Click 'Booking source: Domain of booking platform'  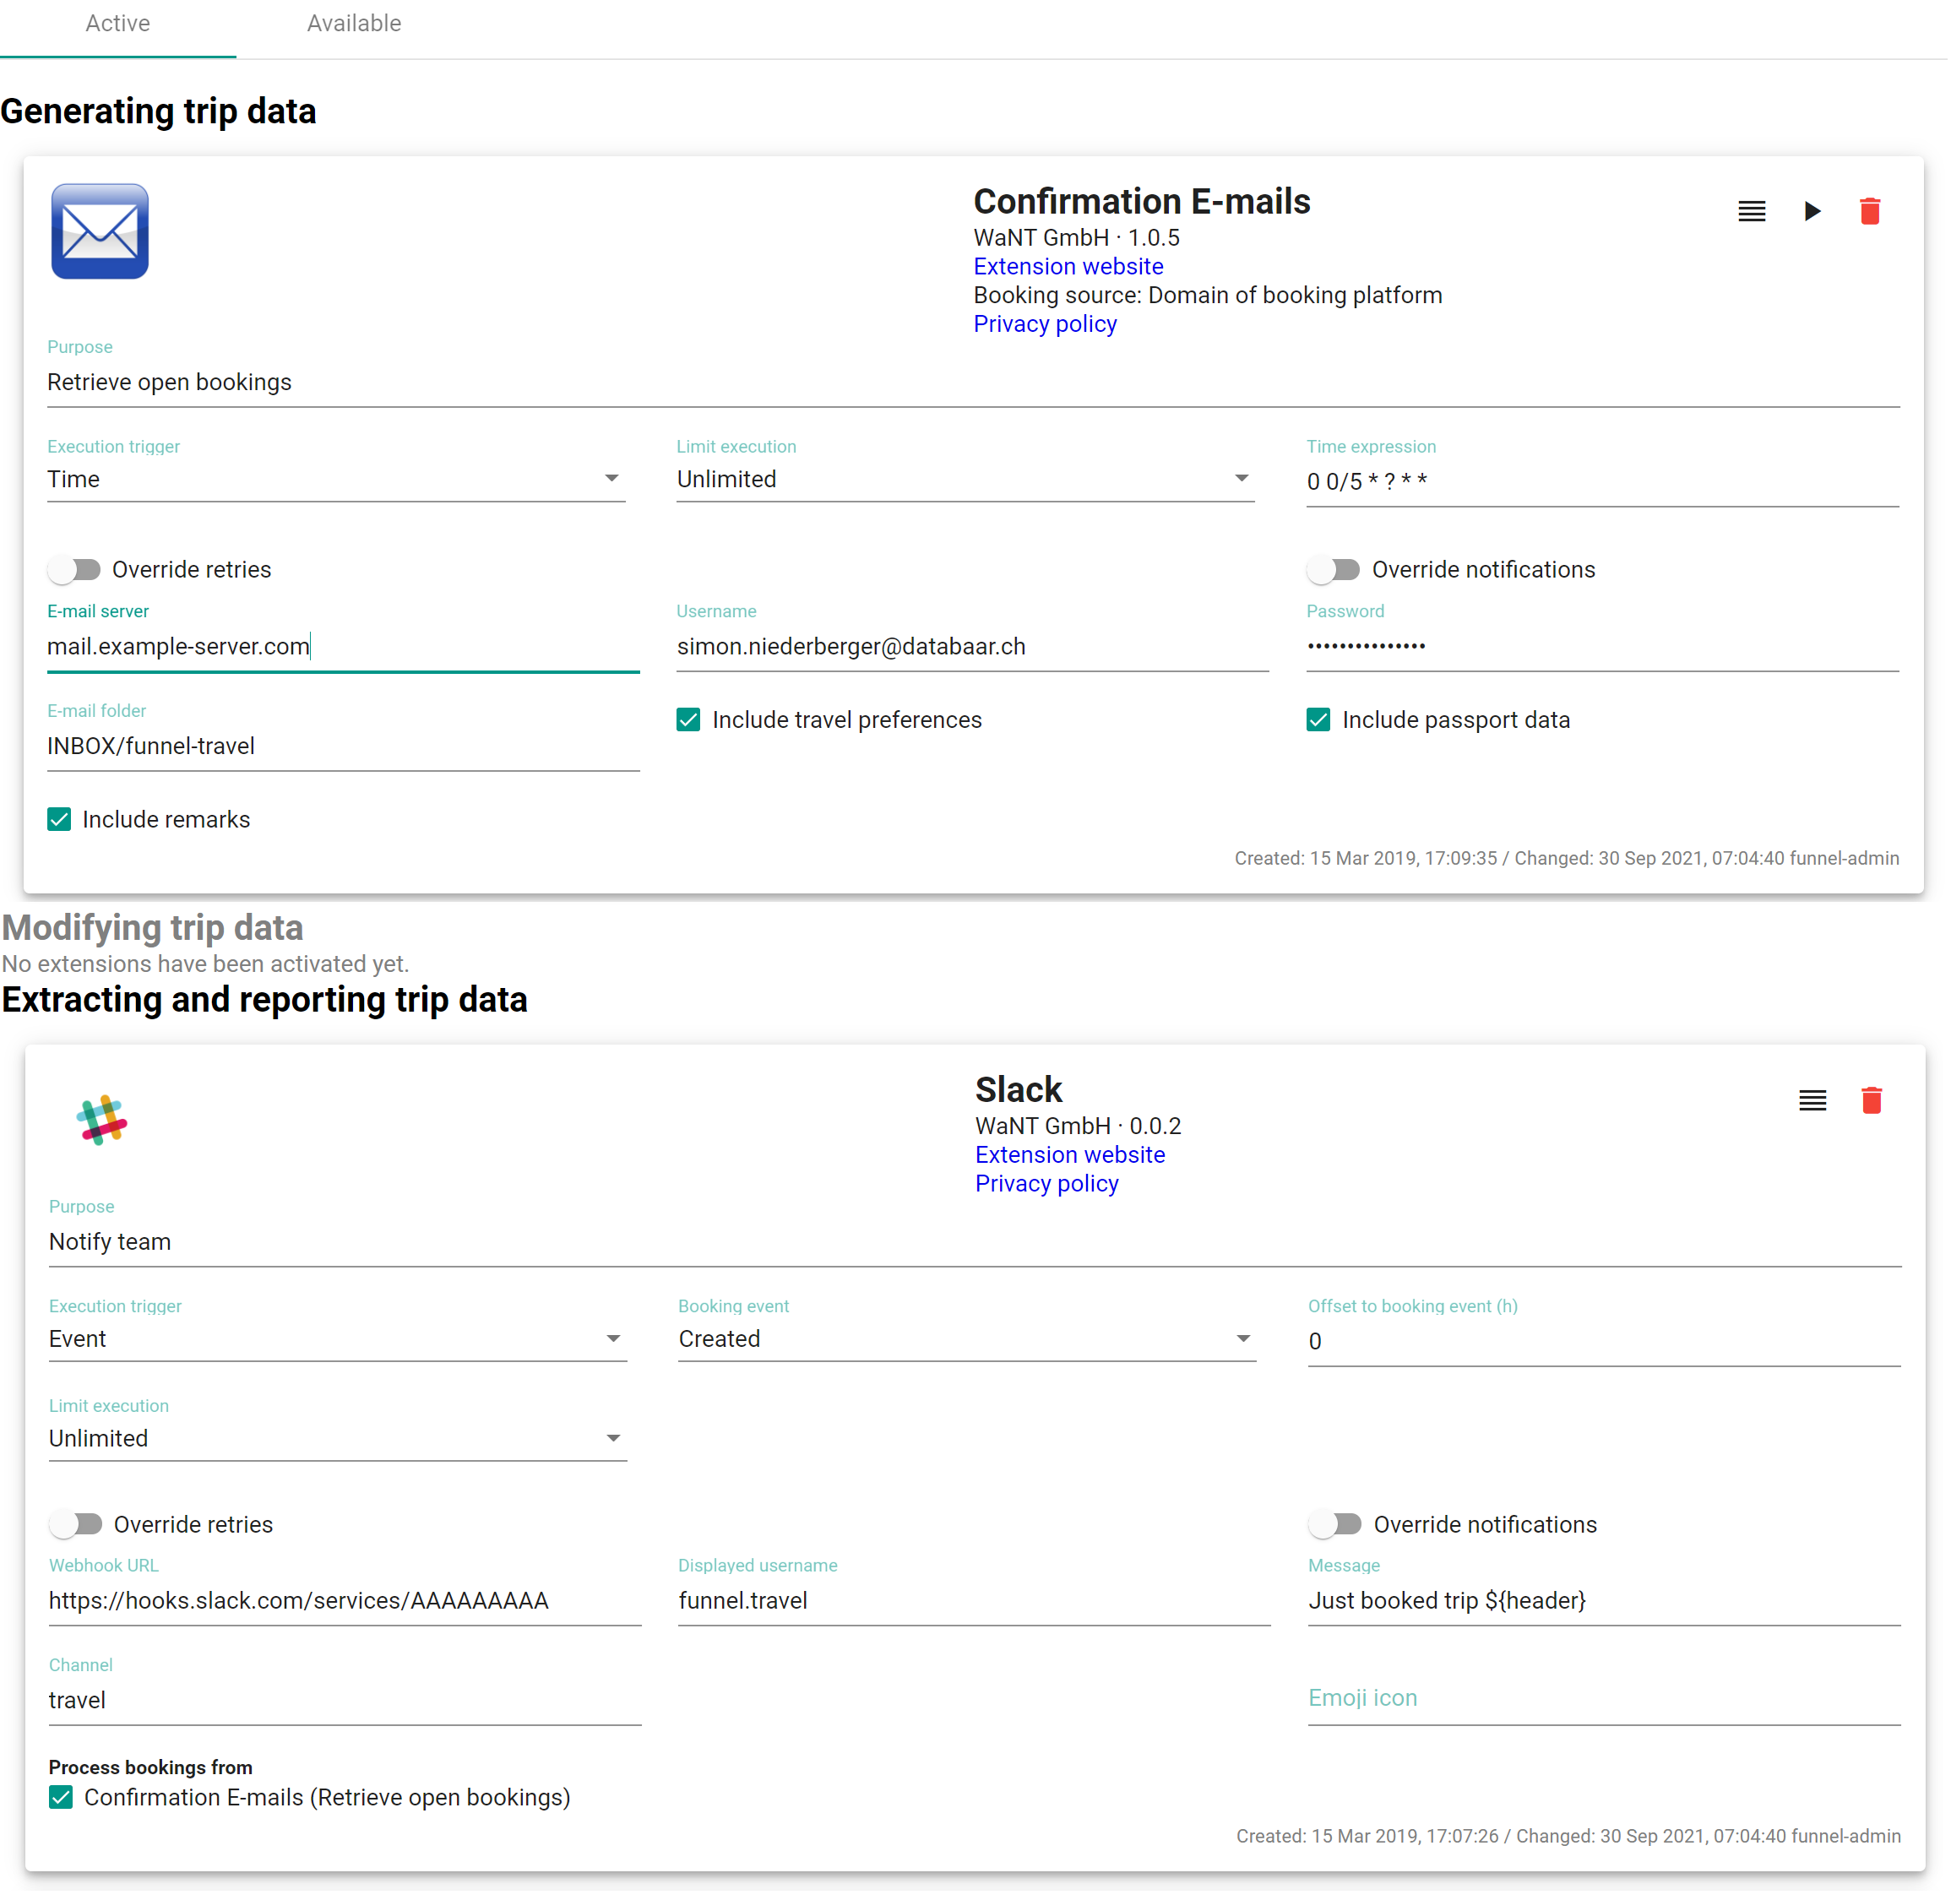(1209, 296)
